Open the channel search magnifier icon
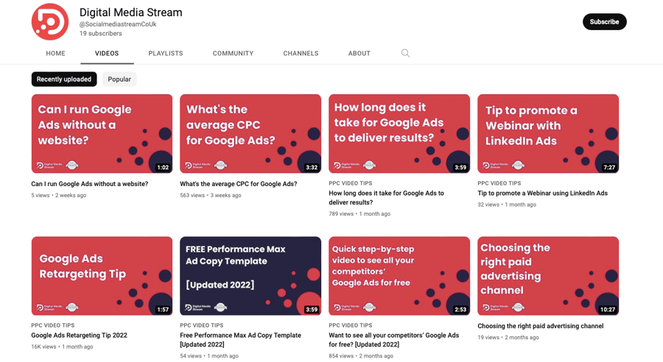This screenshot has height=362, width=663. 405,53
